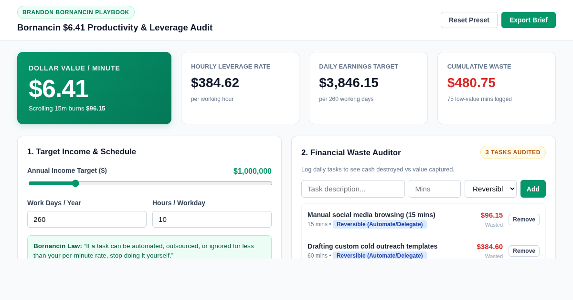Viewport: 573px width, 300px height.
Task: Remove the Drafting custom cold outreach templates task
Action: pyautogui.click(x=524, y=251)
